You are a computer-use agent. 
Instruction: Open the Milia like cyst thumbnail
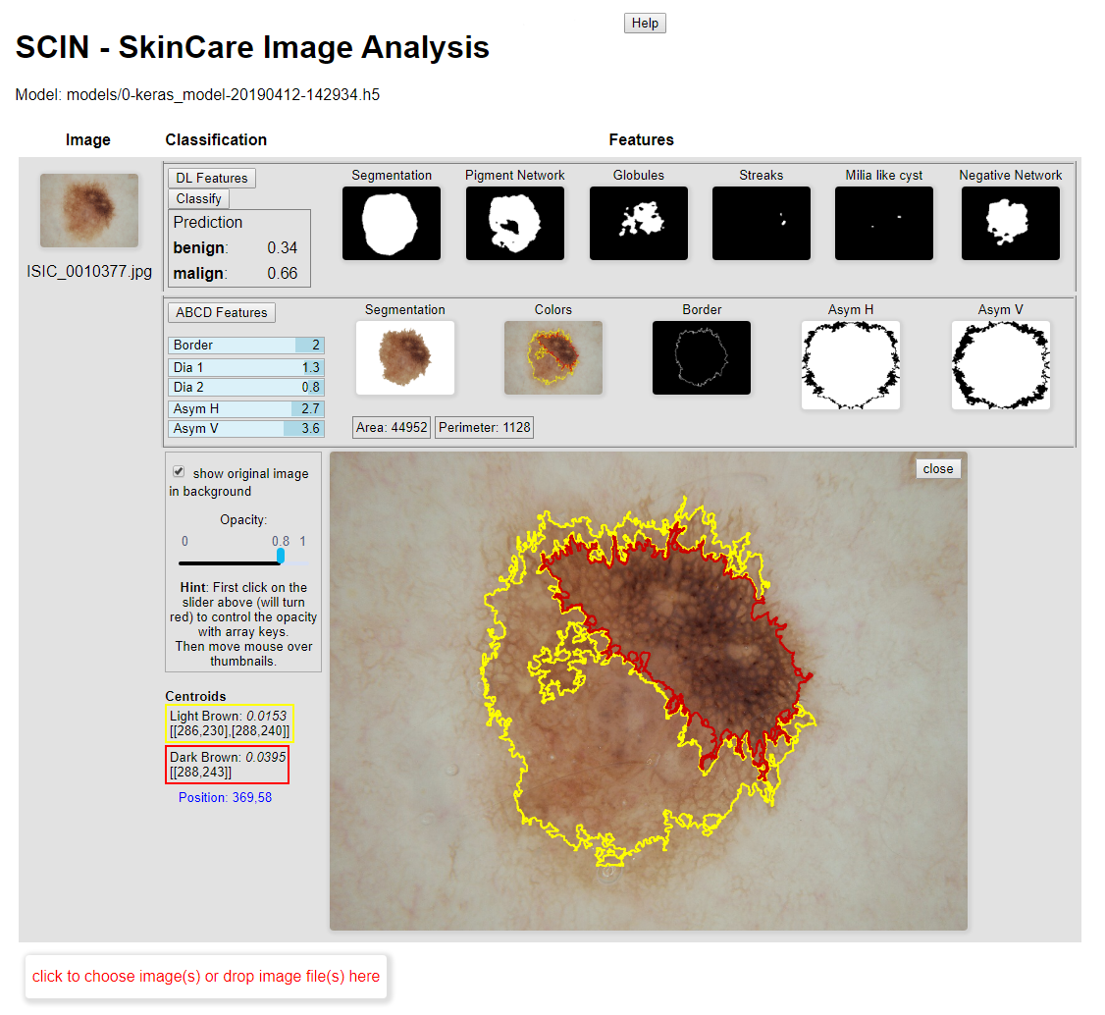(884, 224)
